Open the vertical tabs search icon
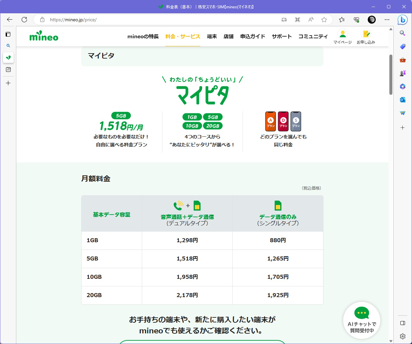 [x=8, y=46]
